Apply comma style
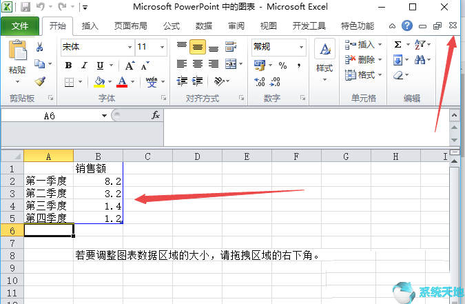Viewport: 465px width, 304px height. 299,65
